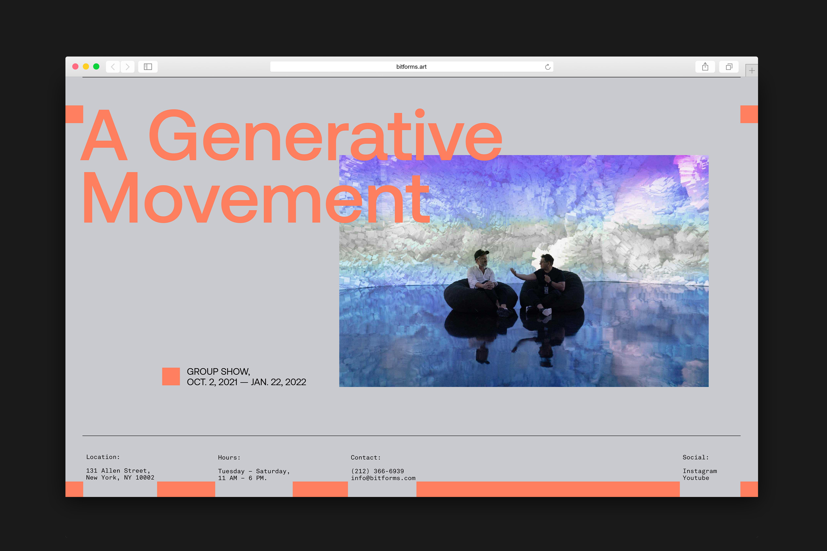This screenshot has height=551, width=827.
Task: Click the info@bitforms.com email link
Action: pyautogui.click(x=383, y=478)
